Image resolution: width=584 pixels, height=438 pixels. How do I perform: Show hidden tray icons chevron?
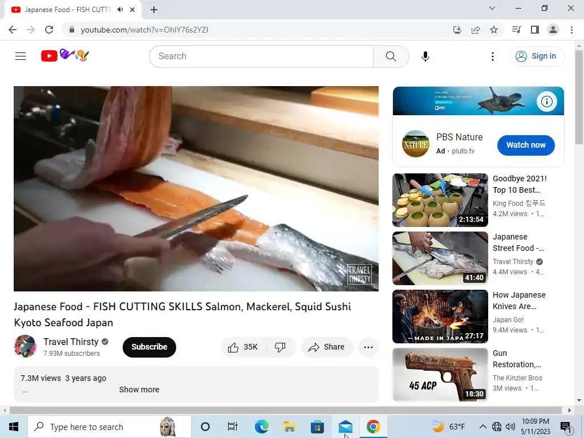tap(482, 427)
